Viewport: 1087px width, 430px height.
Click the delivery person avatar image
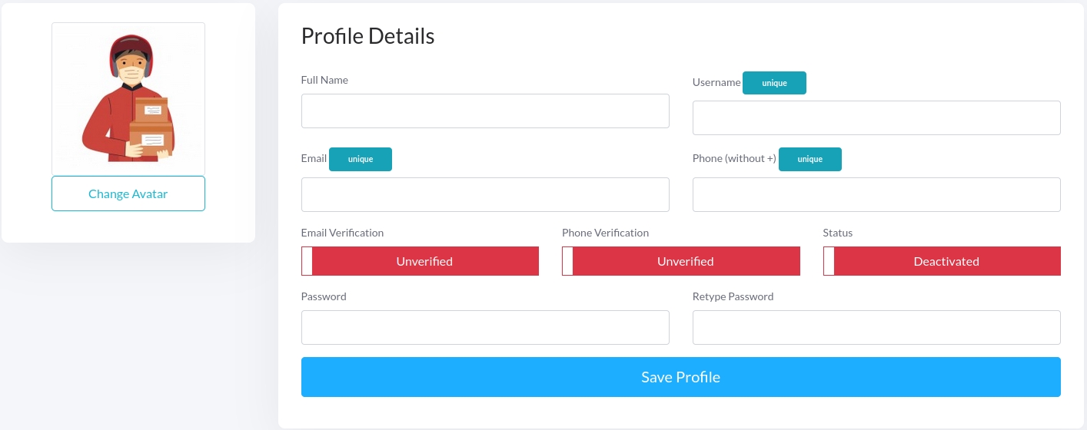click(128, 98)
